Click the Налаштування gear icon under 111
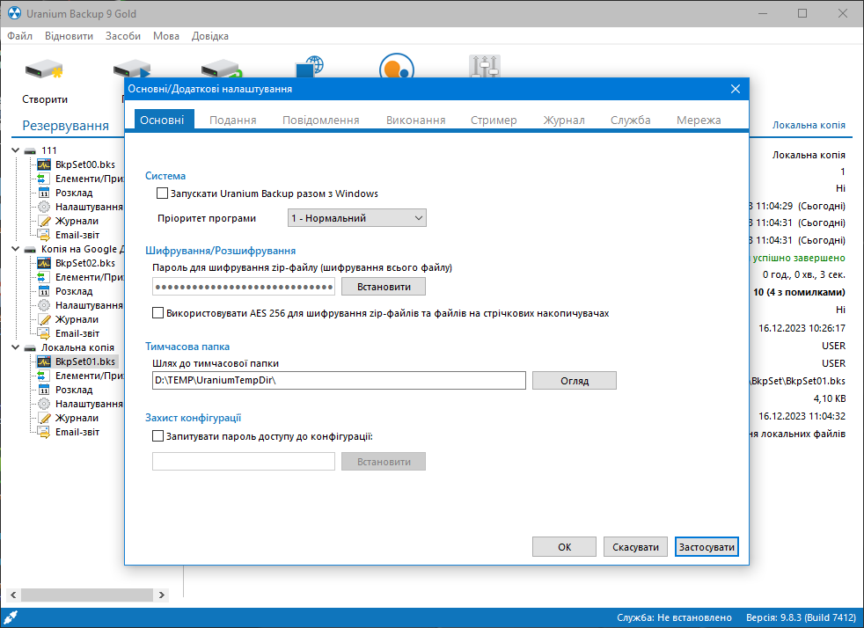Viewport: 864px width, 628px height. click(44, 207)
